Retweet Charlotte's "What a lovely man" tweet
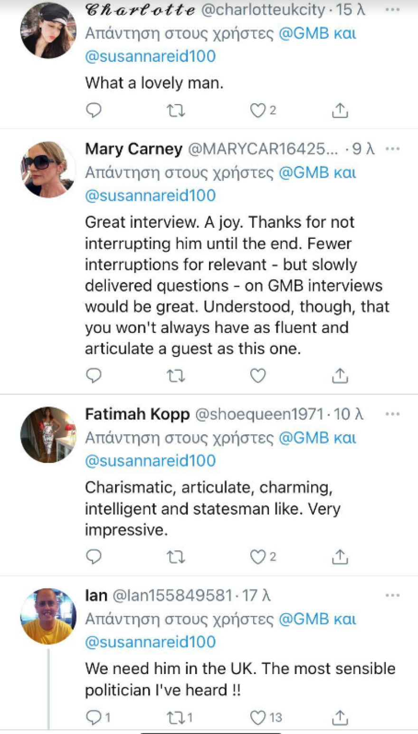 (176, 111)
